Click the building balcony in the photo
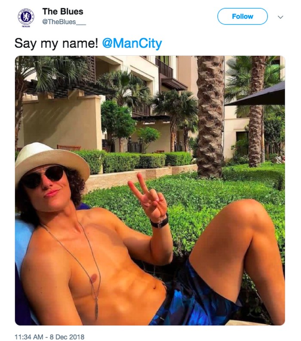The image size is (301, 341). (164, 69)
